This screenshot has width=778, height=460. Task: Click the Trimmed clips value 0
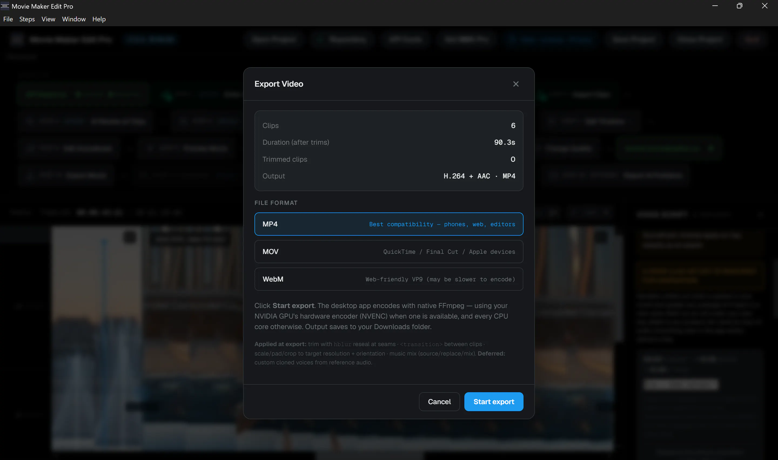tap(513, 159)
